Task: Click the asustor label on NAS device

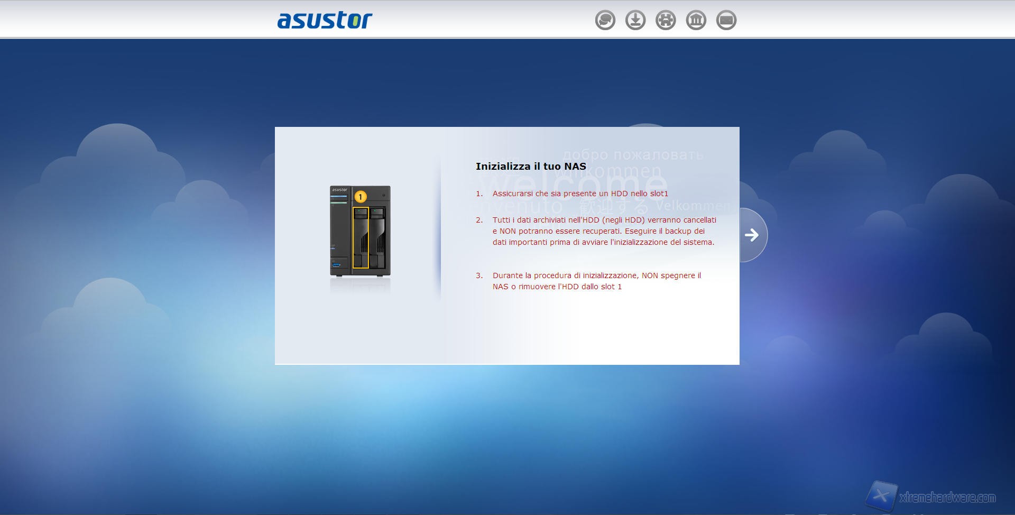Action: point(339,190)
